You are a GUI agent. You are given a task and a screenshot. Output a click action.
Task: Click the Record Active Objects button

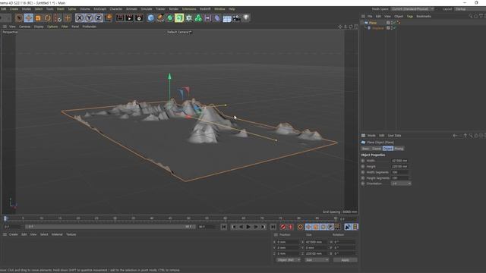283,227
